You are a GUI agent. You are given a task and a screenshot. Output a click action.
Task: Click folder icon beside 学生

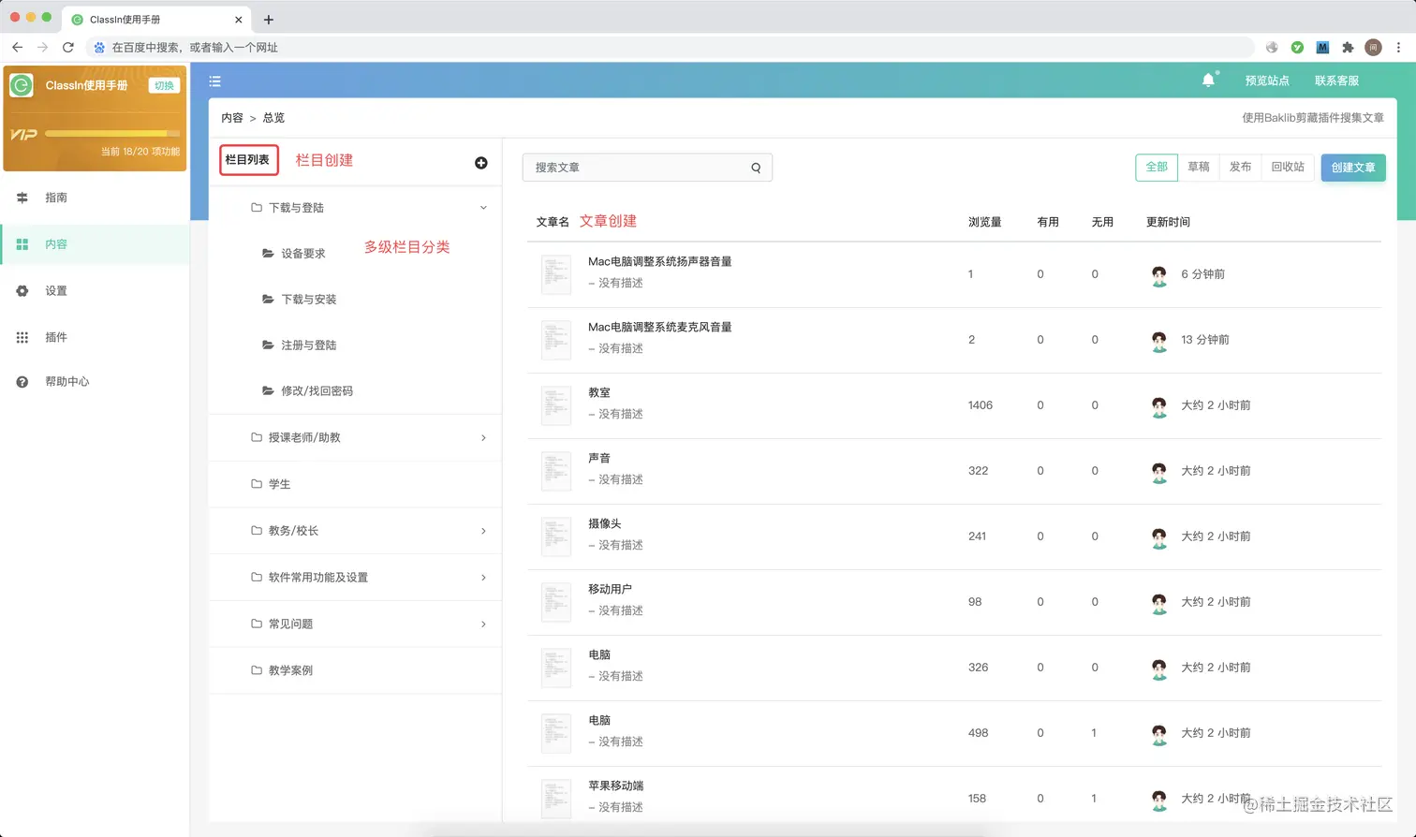click(x=257, y=484)
